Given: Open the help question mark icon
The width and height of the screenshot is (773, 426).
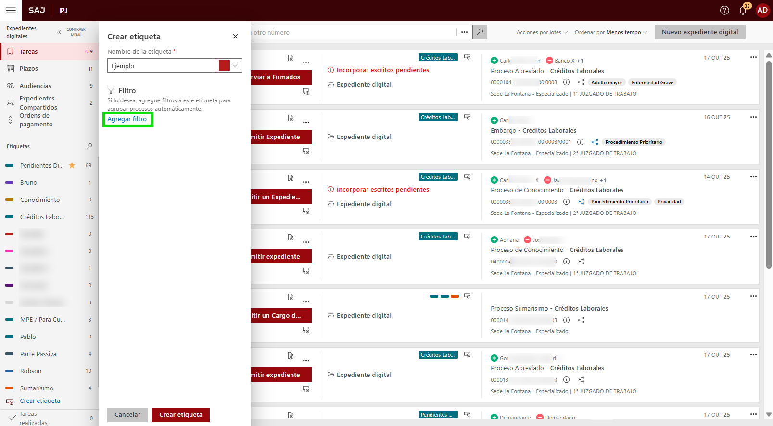Looking at the screenshot, I should [724, 10].
